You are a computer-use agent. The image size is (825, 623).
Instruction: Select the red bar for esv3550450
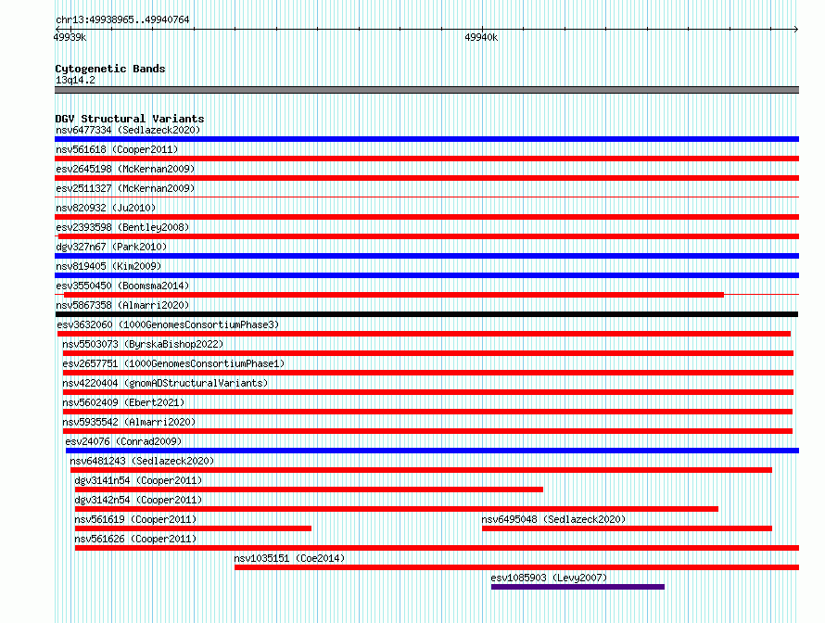pos(394,295)
